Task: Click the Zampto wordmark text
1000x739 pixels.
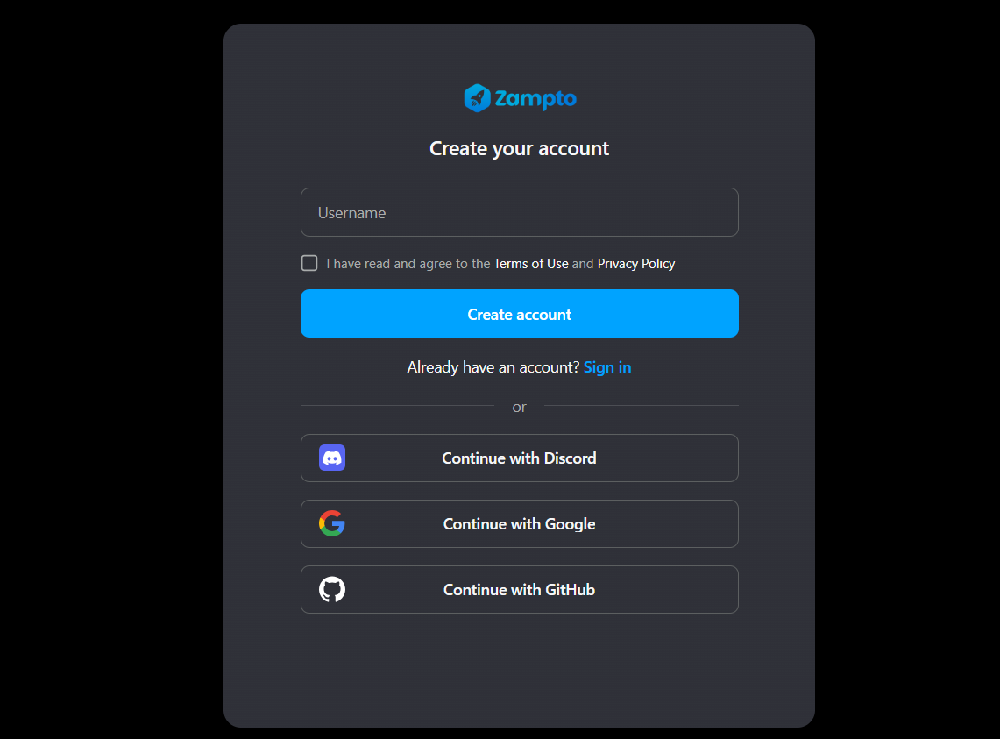Action: (x=535, y=99)
